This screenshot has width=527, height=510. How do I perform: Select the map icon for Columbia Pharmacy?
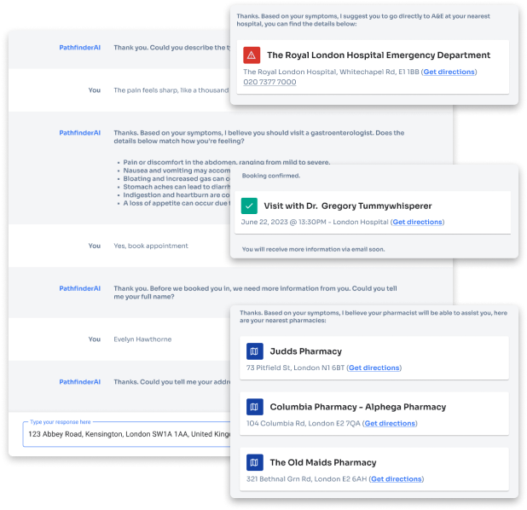pos(254,407)
